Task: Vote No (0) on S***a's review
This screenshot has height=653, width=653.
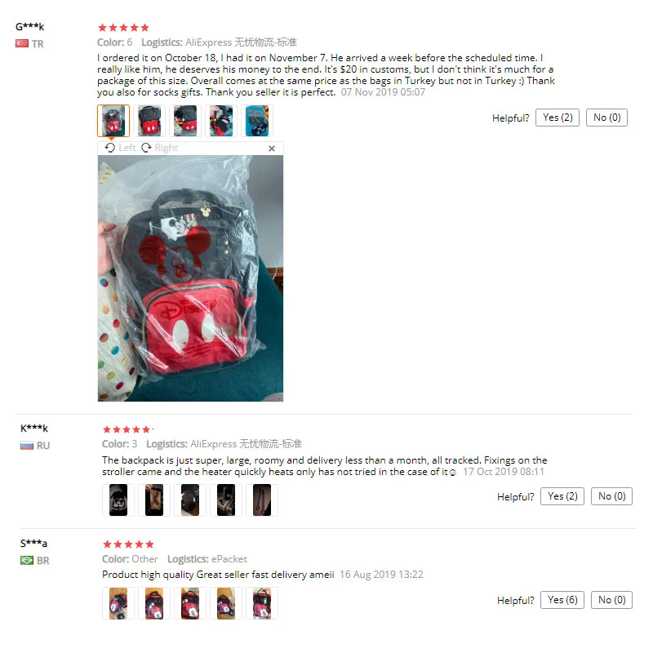Action: click(x=611, y=600)
